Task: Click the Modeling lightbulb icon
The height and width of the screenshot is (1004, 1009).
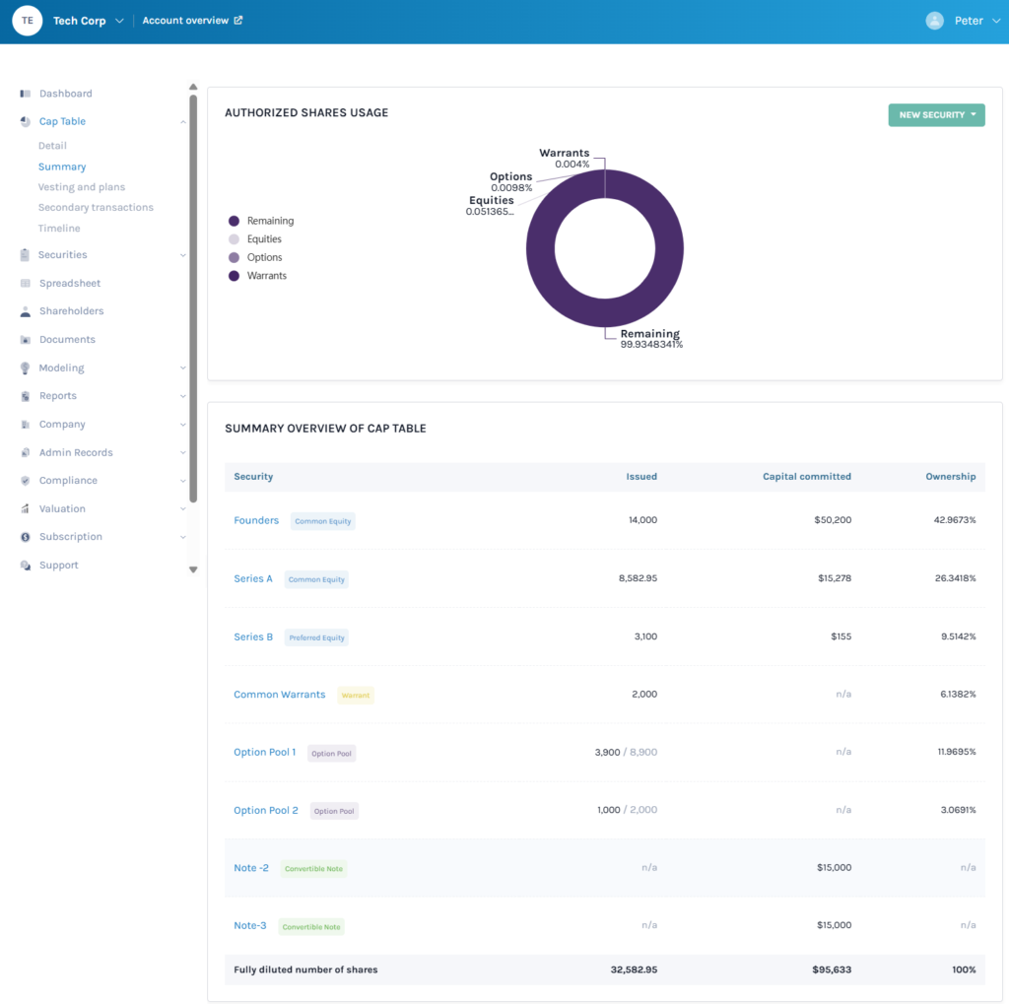Action: pyautogui.click(x=25, y=368)
